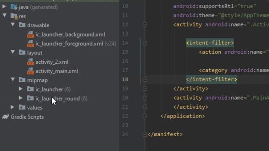
Task: Click the res folder icon
Action: tap(14, 16)
